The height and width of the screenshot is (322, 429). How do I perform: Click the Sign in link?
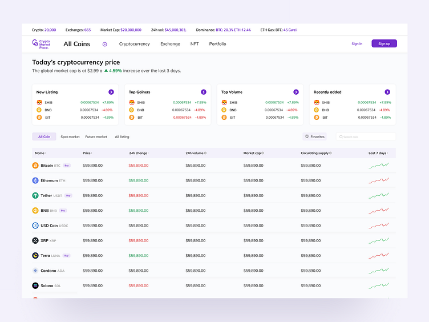357,44
